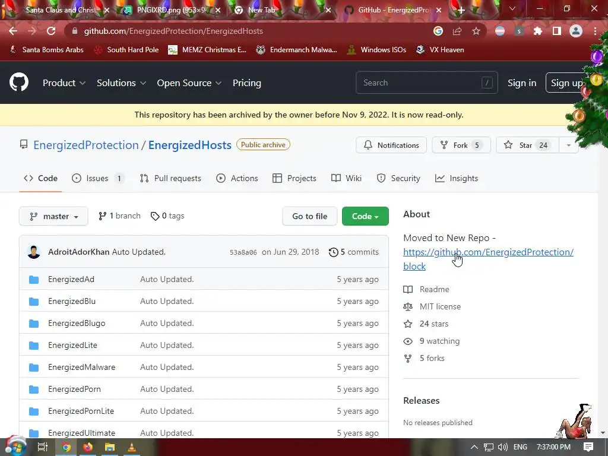Show hidden tray icons chevron

coord(474,447)
